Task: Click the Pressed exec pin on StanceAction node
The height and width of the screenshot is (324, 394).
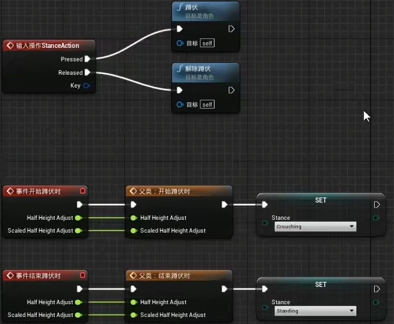Action: [x=87, y=59]
